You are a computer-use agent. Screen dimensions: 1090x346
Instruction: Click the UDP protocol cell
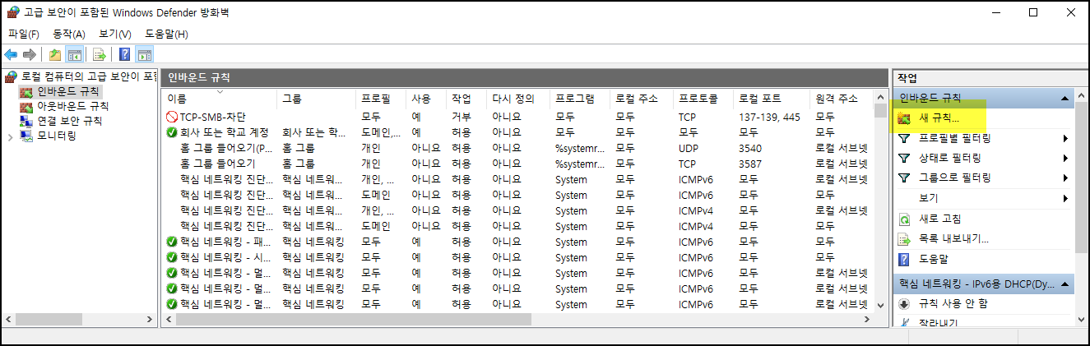(689, 149)
